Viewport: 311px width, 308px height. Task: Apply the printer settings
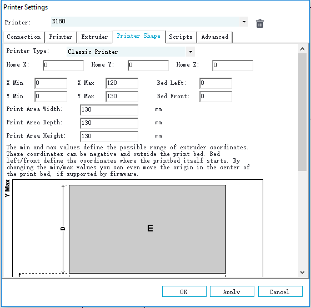pos(232,291)
